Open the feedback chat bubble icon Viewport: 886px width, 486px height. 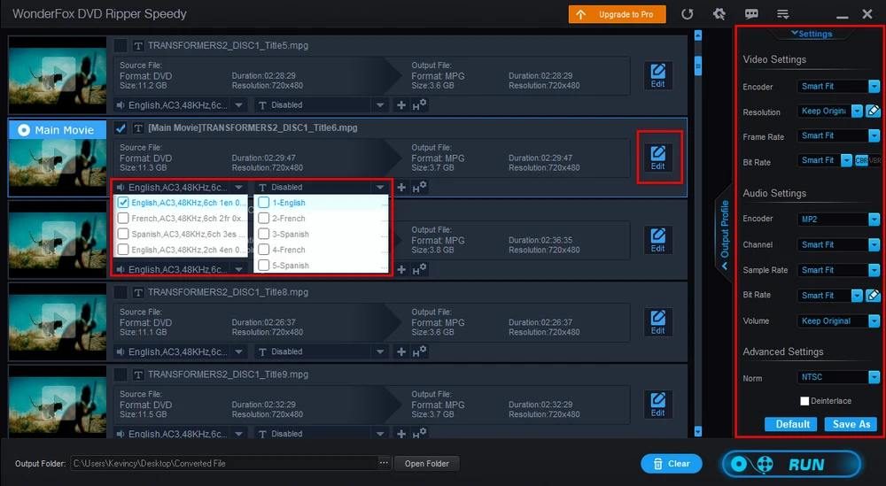pos(751,14)
